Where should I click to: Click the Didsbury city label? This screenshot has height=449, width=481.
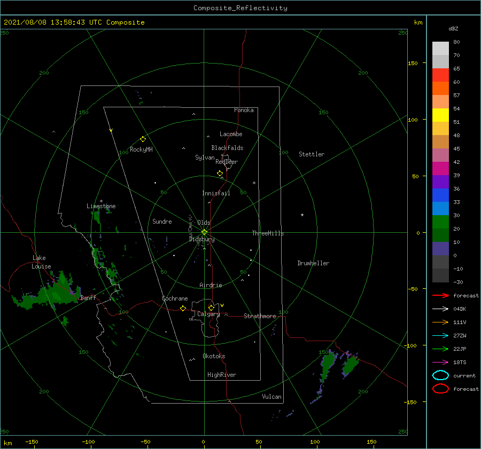click(202, 239)
